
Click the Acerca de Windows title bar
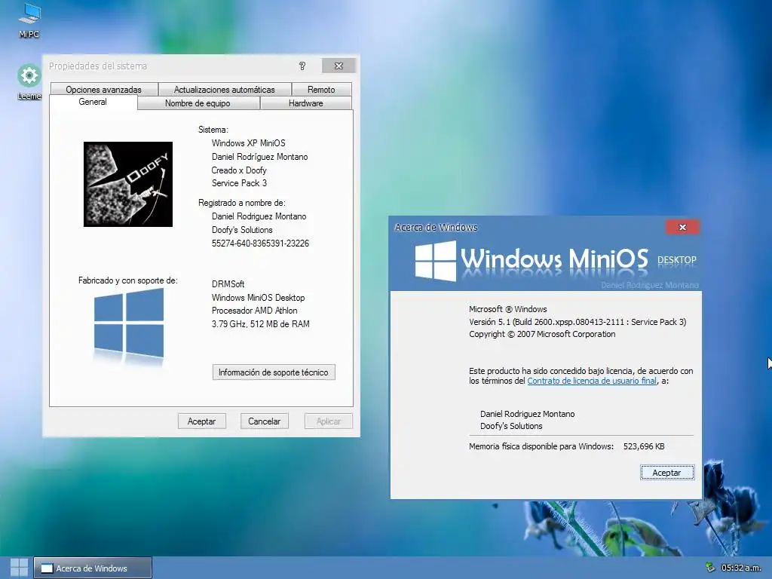[527, 227]
